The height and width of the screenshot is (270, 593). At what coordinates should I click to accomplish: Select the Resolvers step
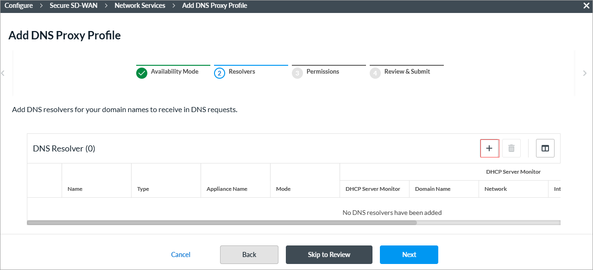pyautogui.click(x=242, y=71)
